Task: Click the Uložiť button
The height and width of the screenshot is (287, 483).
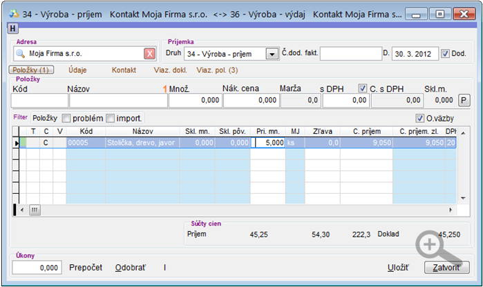Action: click(x=398, y=268)
